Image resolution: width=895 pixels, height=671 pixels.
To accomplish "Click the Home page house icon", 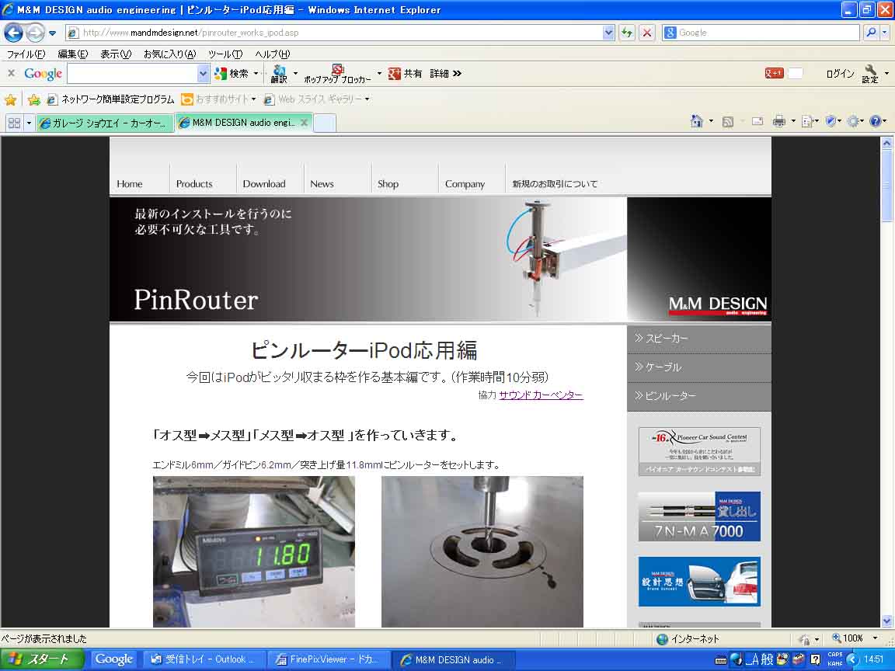I will [x=696, y=121].
